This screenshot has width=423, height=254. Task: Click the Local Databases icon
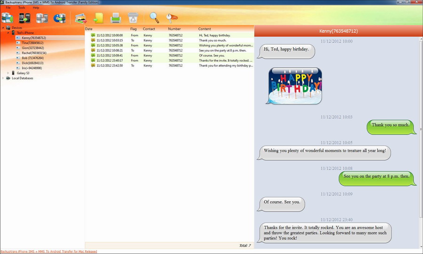(x=8, y=78)
